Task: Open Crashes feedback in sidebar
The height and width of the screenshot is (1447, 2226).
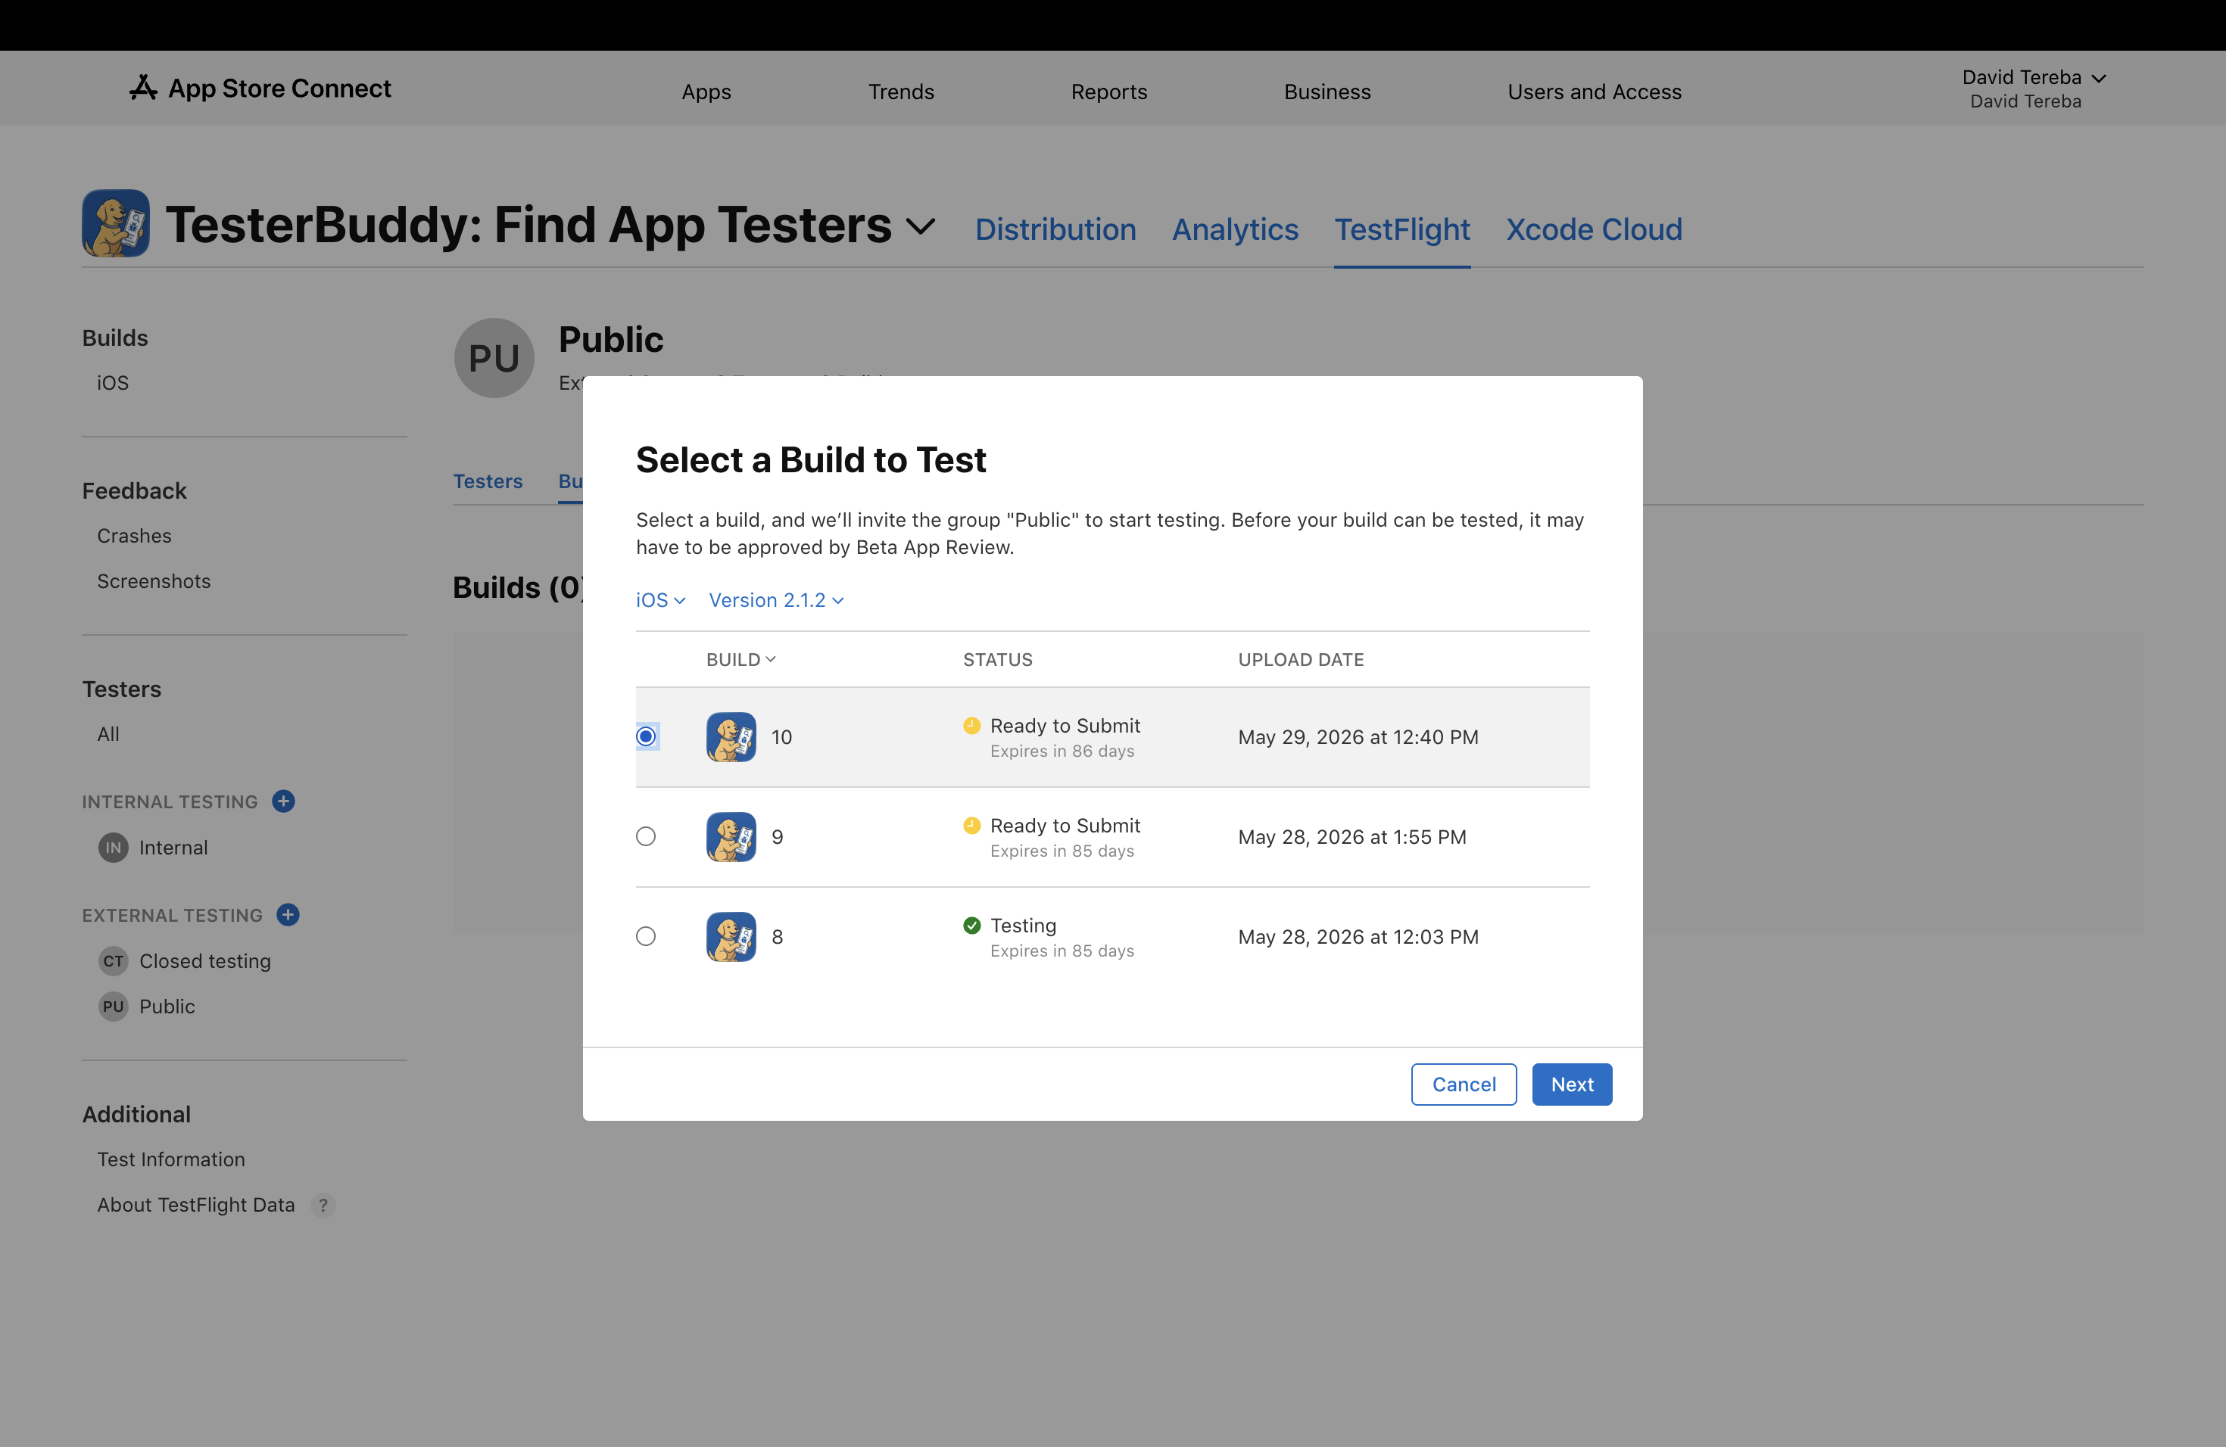Action: click(135, 536)
